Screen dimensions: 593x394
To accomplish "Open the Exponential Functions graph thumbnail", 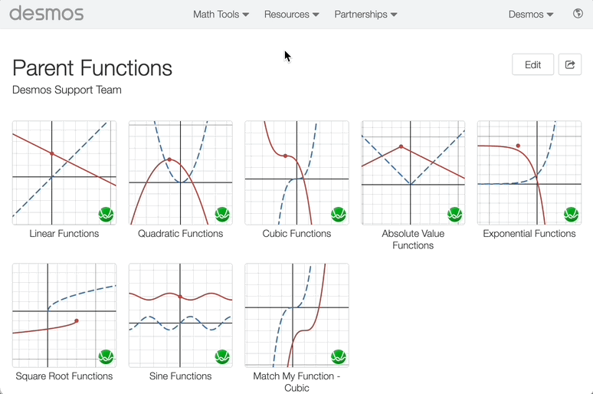I will (529, 172).
